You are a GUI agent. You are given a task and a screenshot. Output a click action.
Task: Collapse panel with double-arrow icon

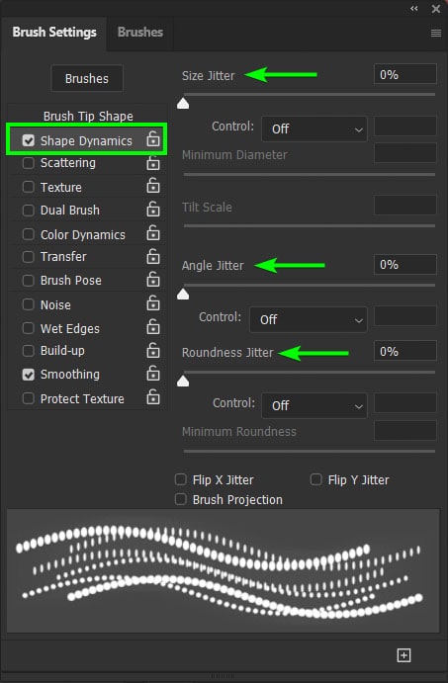coord(414,8)
